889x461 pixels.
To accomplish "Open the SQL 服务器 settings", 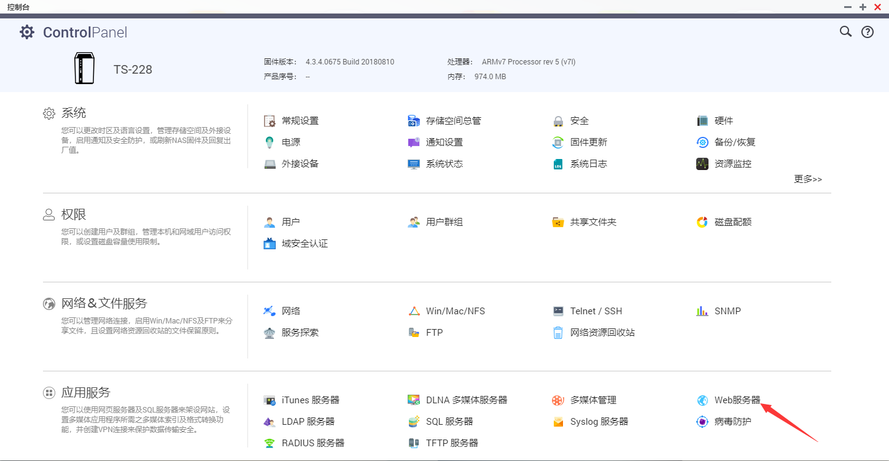I will 449,422.
